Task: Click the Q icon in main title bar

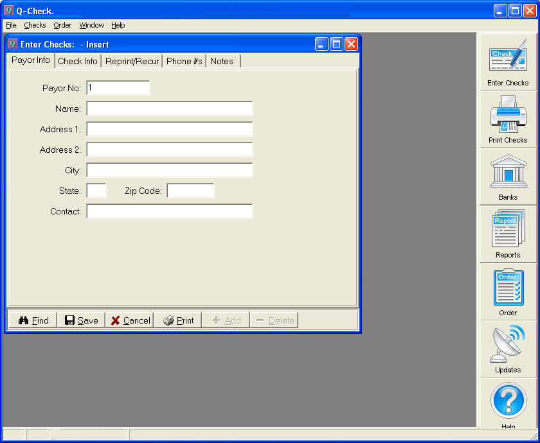Action: click(x=9, y=10)
